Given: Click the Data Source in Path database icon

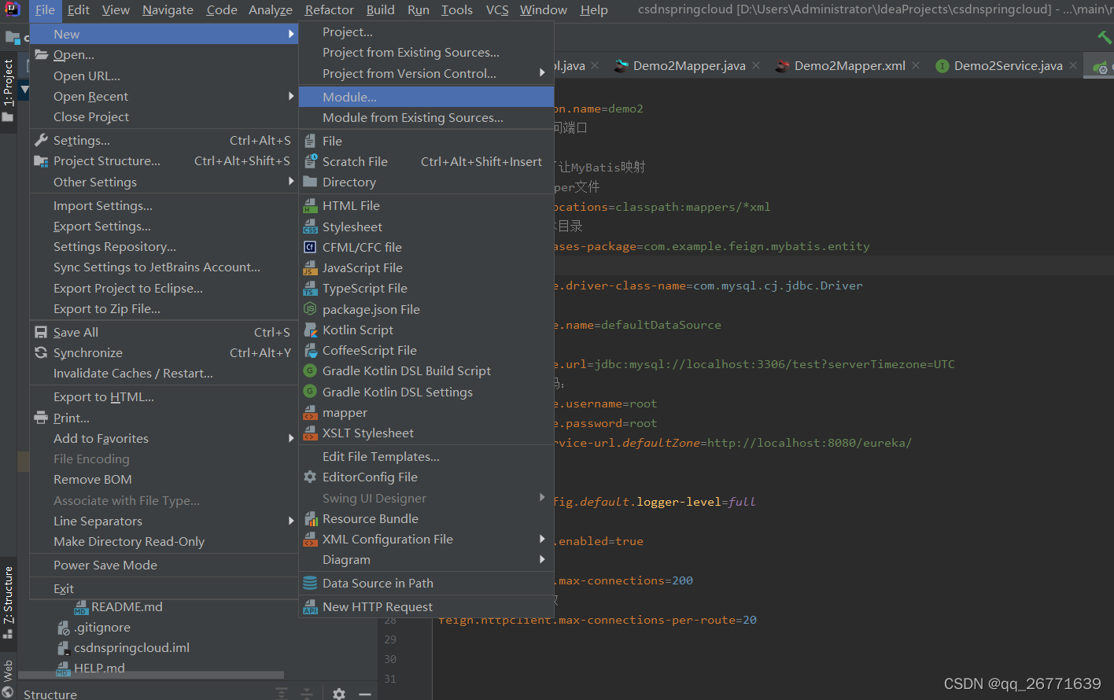Looking at the screenshot, I should pyautogui.click(x=310, y=583).
